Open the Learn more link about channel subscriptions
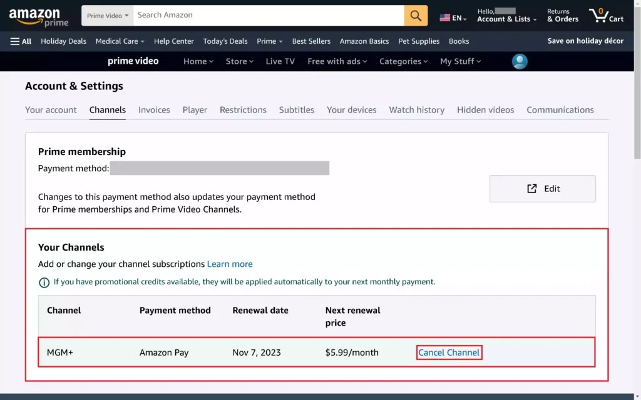 230,264
